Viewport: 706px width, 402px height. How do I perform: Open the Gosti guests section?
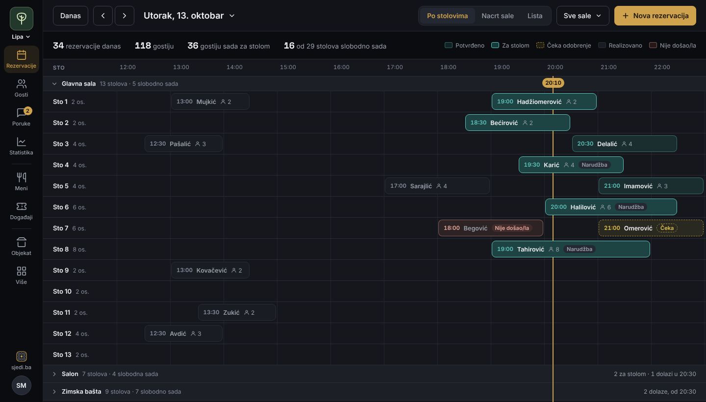click(21, 88)
